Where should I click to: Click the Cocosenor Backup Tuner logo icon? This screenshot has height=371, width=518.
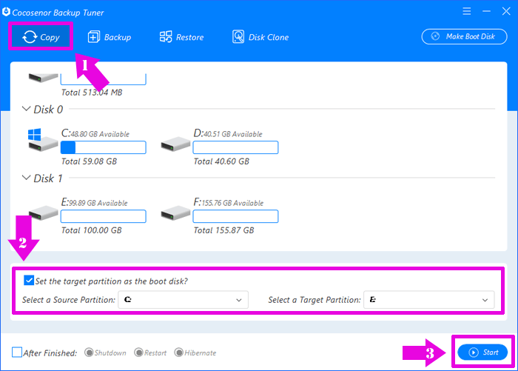pyautogui.click(x=6, y=13)
